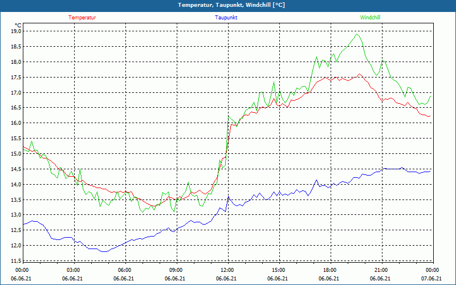Click the blue Taupunkt legend label
456x285 pixels.
click(226, 18)
